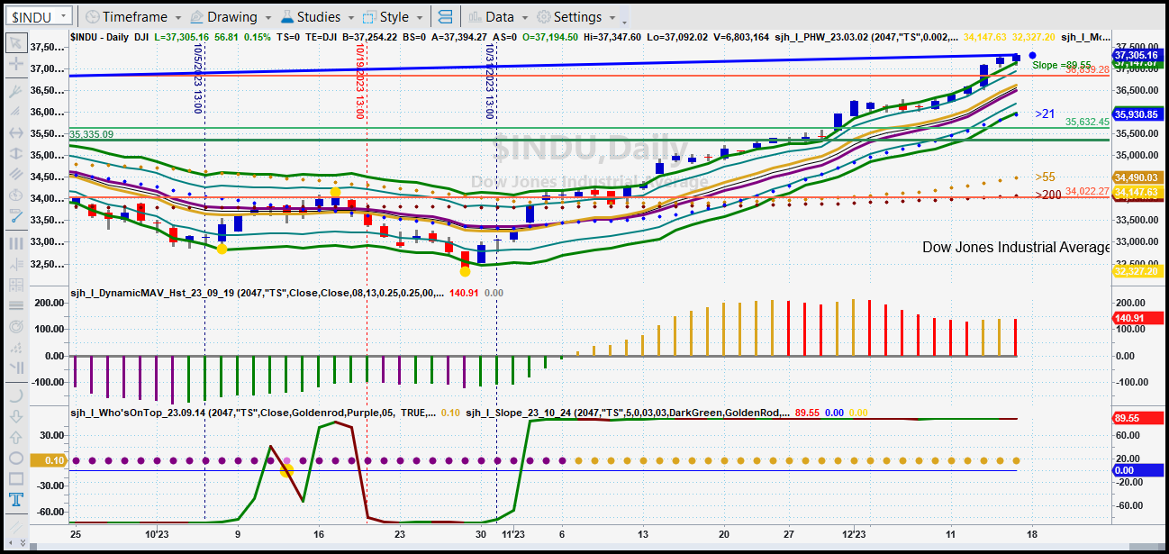
Task: Expand the arrow next to Data
Action: 526,18
